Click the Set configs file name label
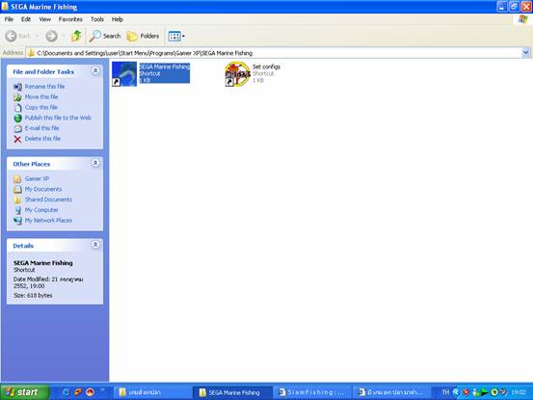 click(x=266, y=67)
